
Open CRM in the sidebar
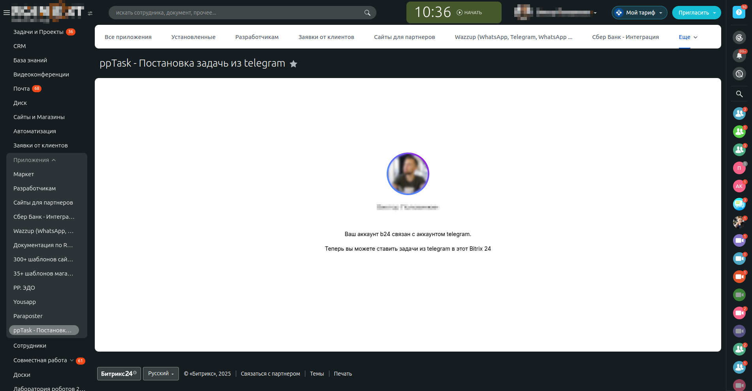(20, 46)
